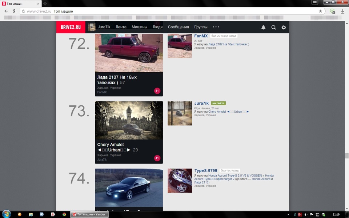Viewport: 349px width, 218px height.
Task: Follow Honda Accord Type-S 3.5 V6 & VOSSEN link
Action: click(235, 175)
